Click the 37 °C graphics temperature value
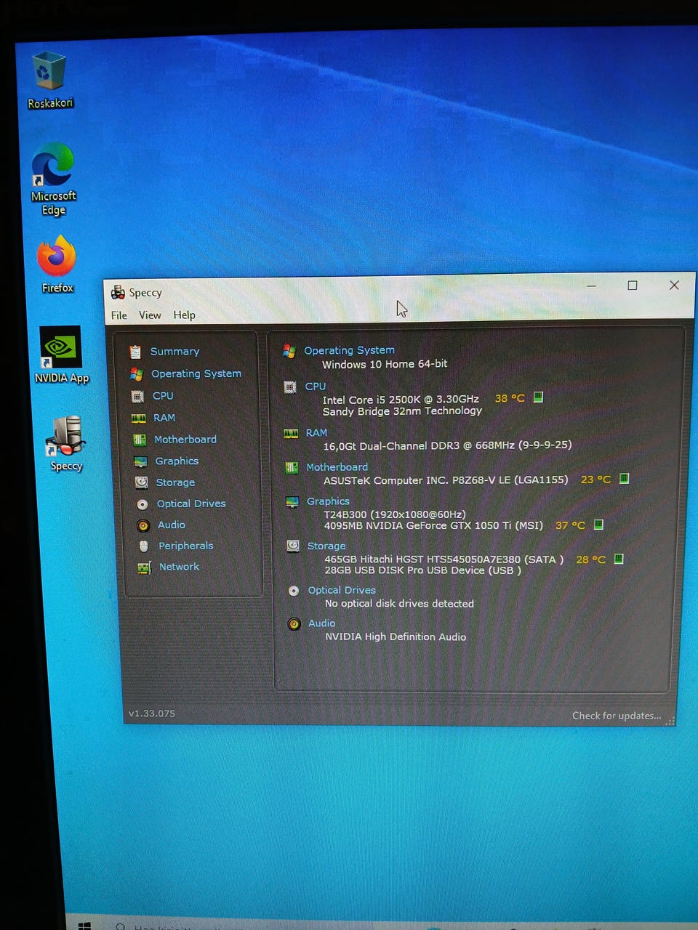The height and width of the screenshot is (930, 698). click(x=570, y=525)
